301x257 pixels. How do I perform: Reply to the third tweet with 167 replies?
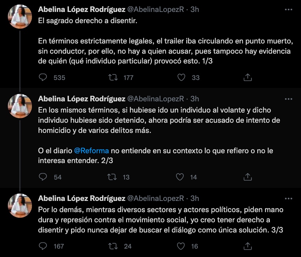tap(43, 246)
